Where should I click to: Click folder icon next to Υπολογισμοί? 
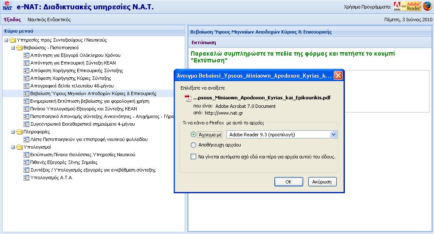coord(20,147)
